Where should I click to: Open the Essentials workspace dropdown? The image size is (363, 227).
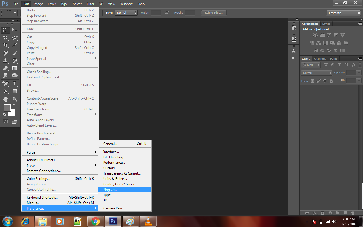point(344,13)
